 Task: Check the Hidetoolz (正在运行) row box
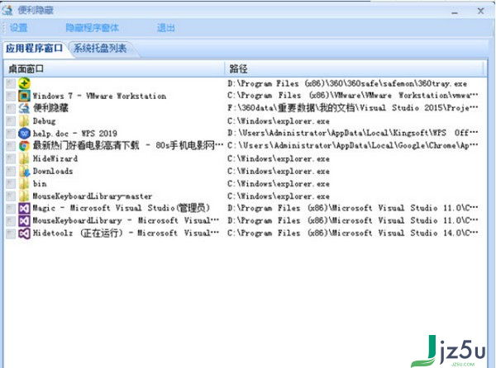pyautogui.click(x=11, y=234)
